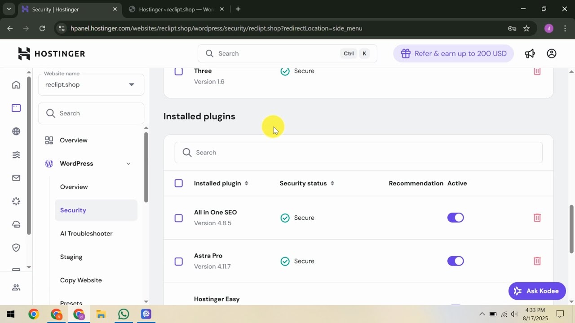Bookmark this page with star icon

click(526, 28)
